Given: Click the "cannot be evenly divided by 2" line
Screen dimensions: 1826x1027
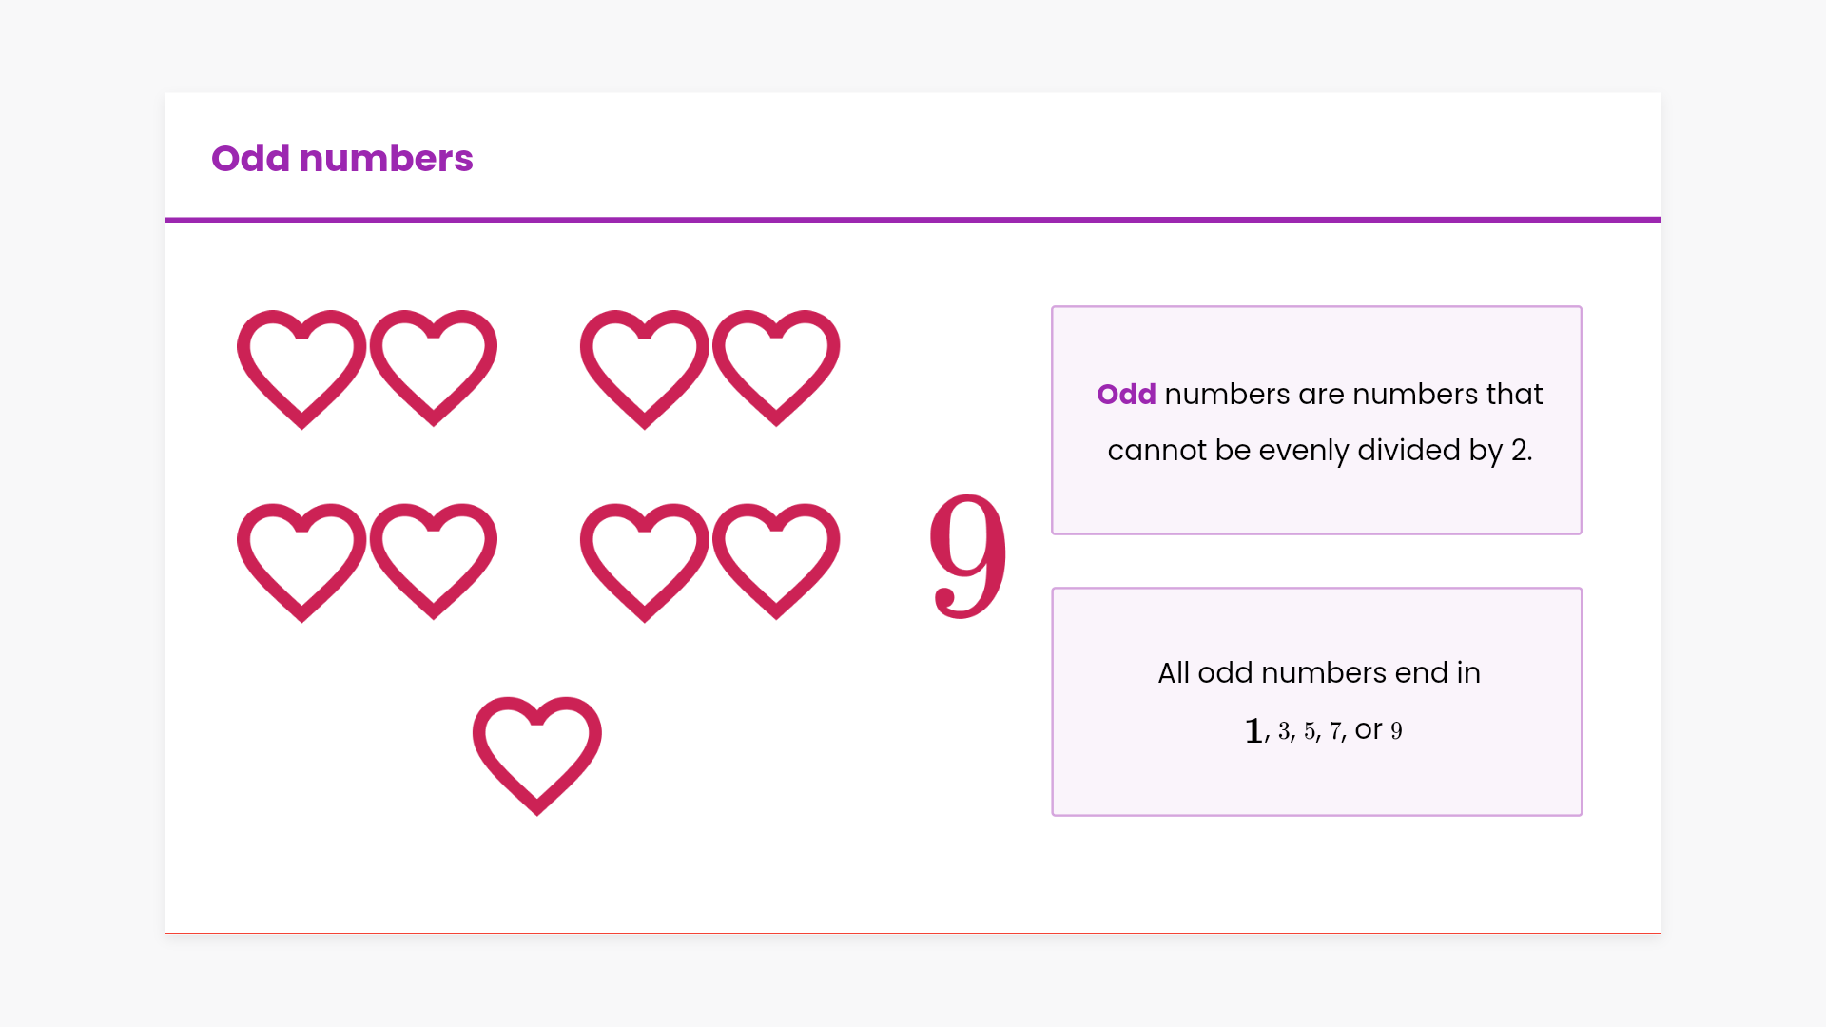Looking at the screenshot, I should [x=1319, y=450].
